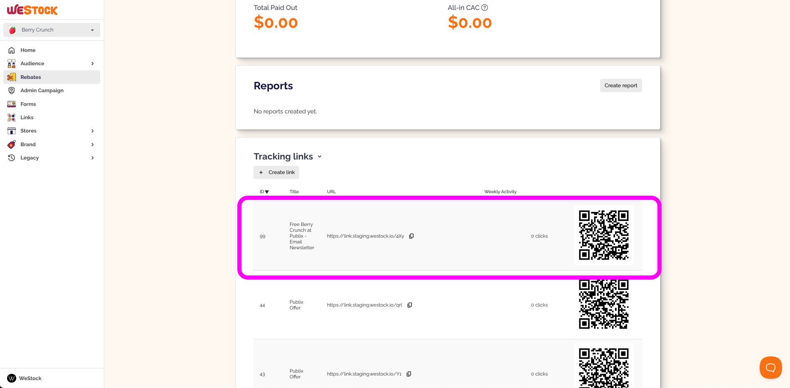This screenshot has width=790, height=388.
Task: Sort the table by ID column
Action: click(x=264, y=192)
